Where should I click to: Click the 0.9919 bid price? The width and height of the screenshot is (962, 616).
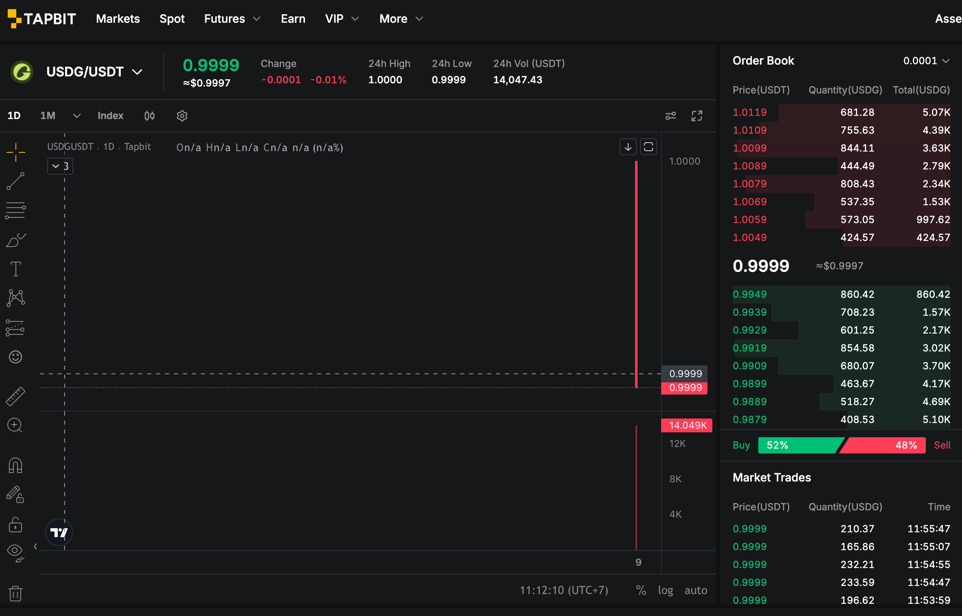point(749,348)
